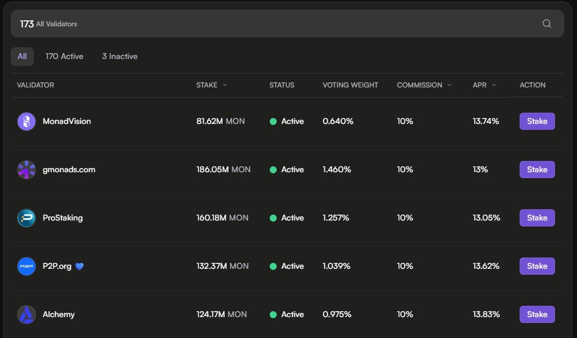Click the green Active status dot for MonadVision

(x=273, y=121)
